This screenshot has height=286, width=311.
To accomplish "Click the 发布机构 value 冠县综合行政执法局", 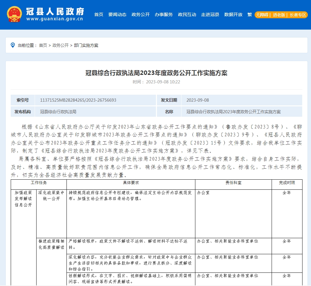I will (x=58, y=112).
